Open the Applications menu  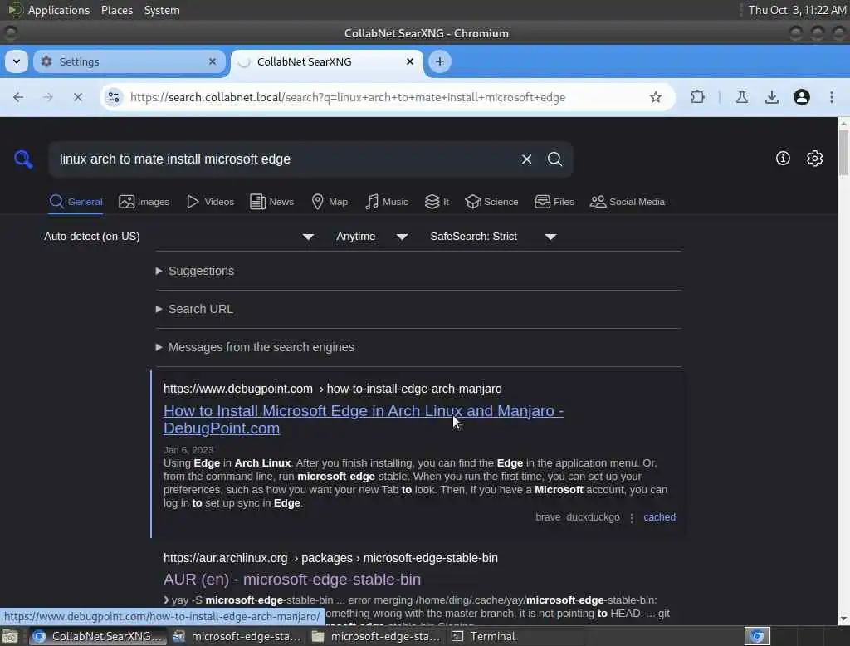point(49,10)
